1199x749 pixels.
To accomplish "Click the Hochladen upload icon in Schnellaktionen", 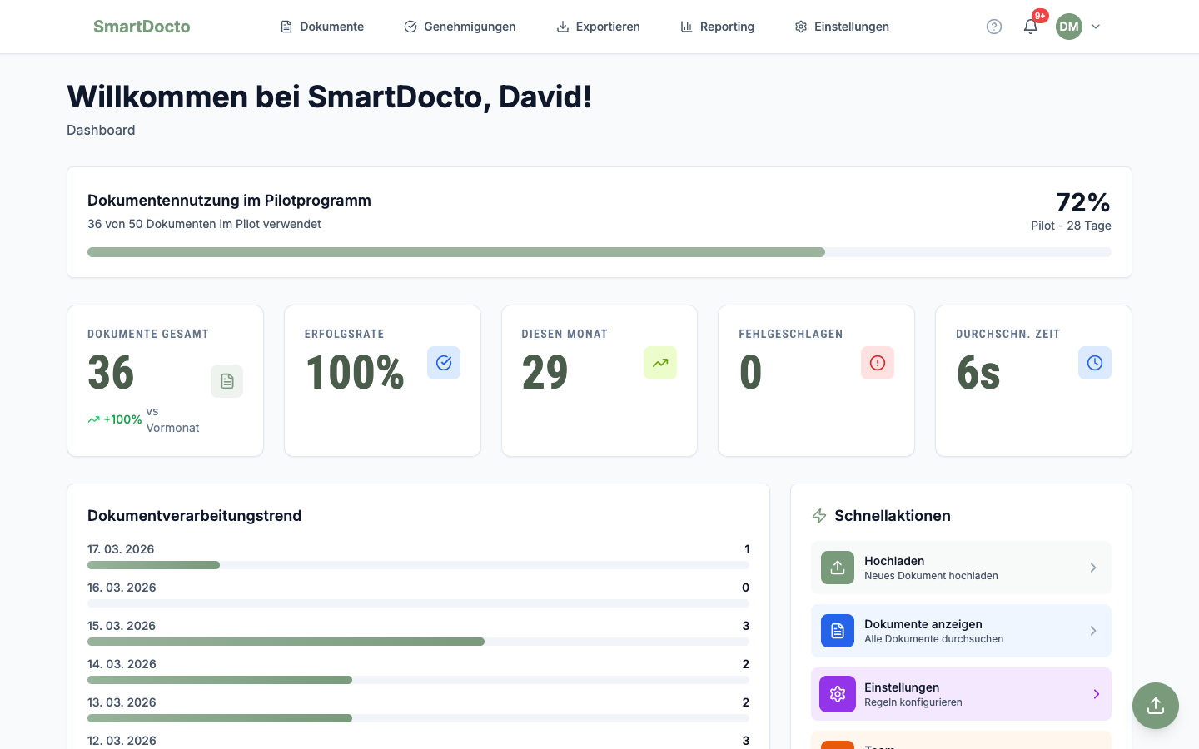I will tap(837, 568).
